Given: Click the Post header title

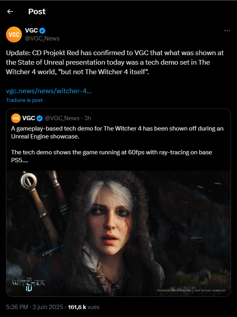Looking at the screenshot, I should [37, 12].
